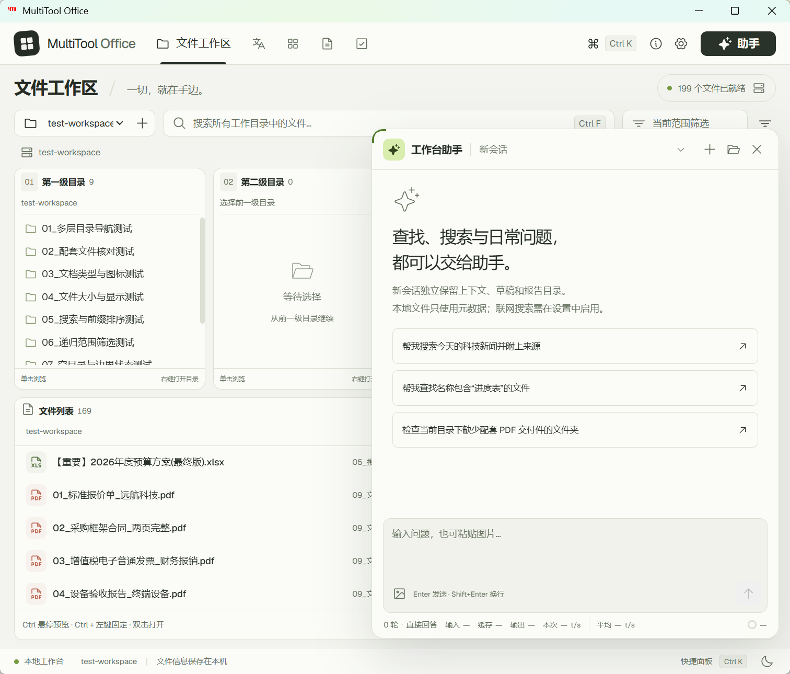Click the test-workspace breadcrumb under the selector
The height and width of the screenshot is (674, 790).
coord(61,153)
